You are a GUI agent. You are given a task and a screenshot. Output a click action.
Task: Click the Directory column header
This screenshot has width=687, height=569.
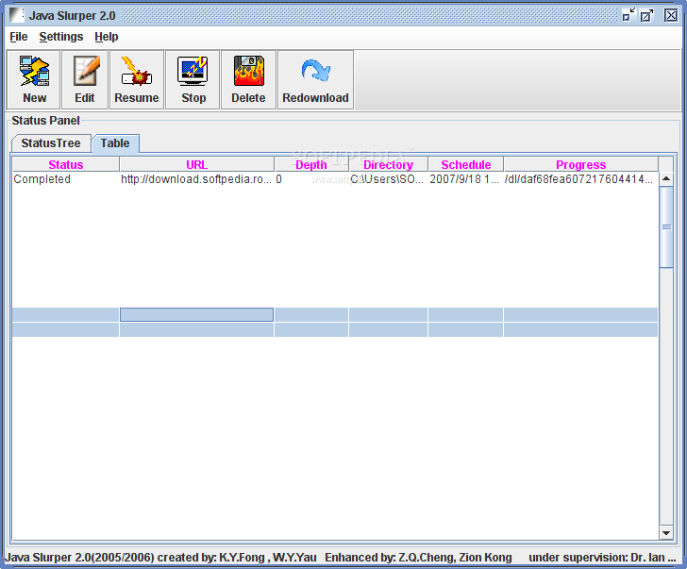point(388,165)
